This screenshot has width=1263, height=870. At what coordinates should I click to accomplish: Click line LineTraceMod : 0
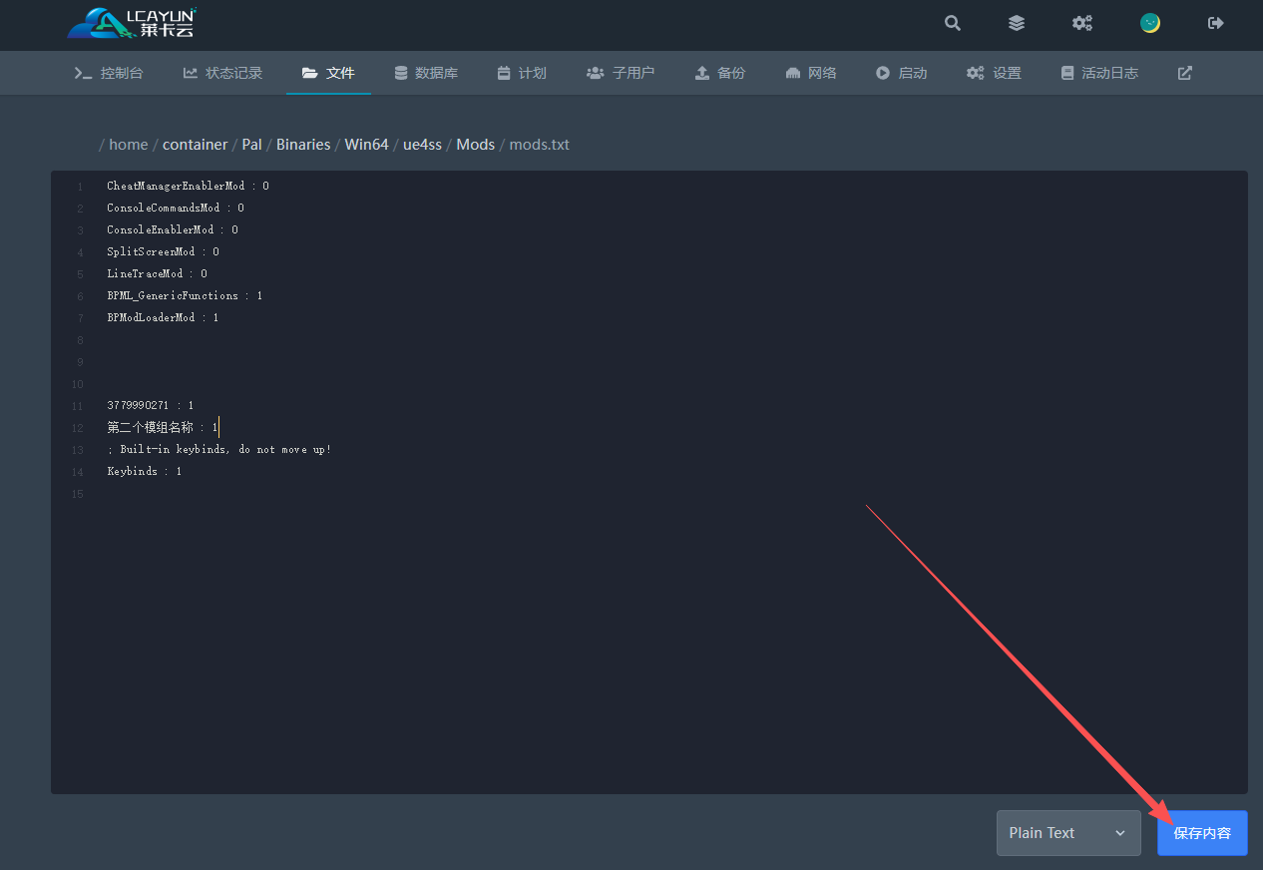point(157,274)
